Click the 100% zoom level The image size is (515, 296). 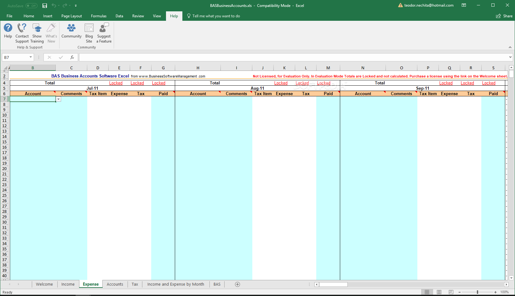click(504, 292)
